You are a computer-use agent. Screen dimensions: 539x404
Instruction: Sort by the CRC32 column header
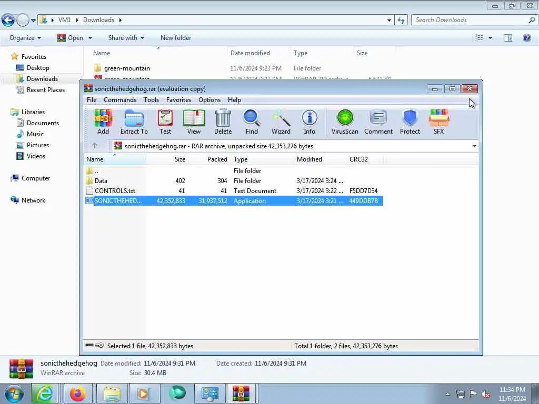[x=364, y=159]
